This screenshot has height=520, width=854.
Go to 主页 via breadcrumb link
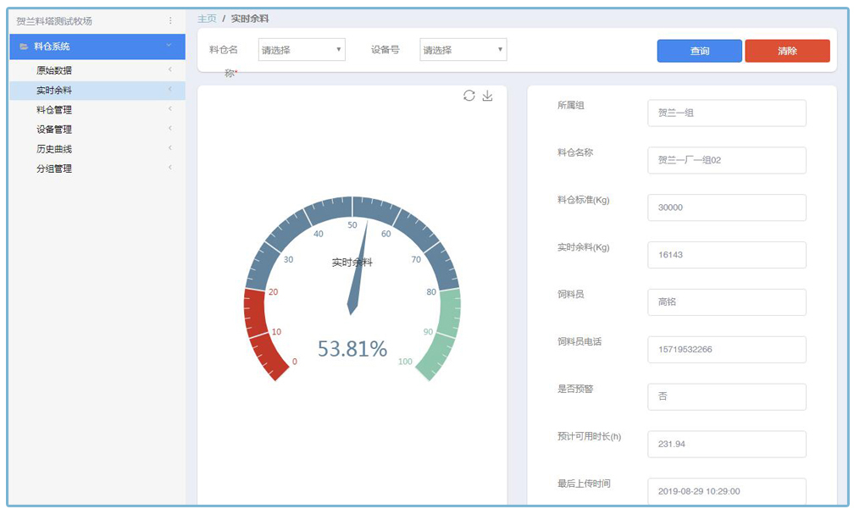pyautogui.click(x=206, y=19)
